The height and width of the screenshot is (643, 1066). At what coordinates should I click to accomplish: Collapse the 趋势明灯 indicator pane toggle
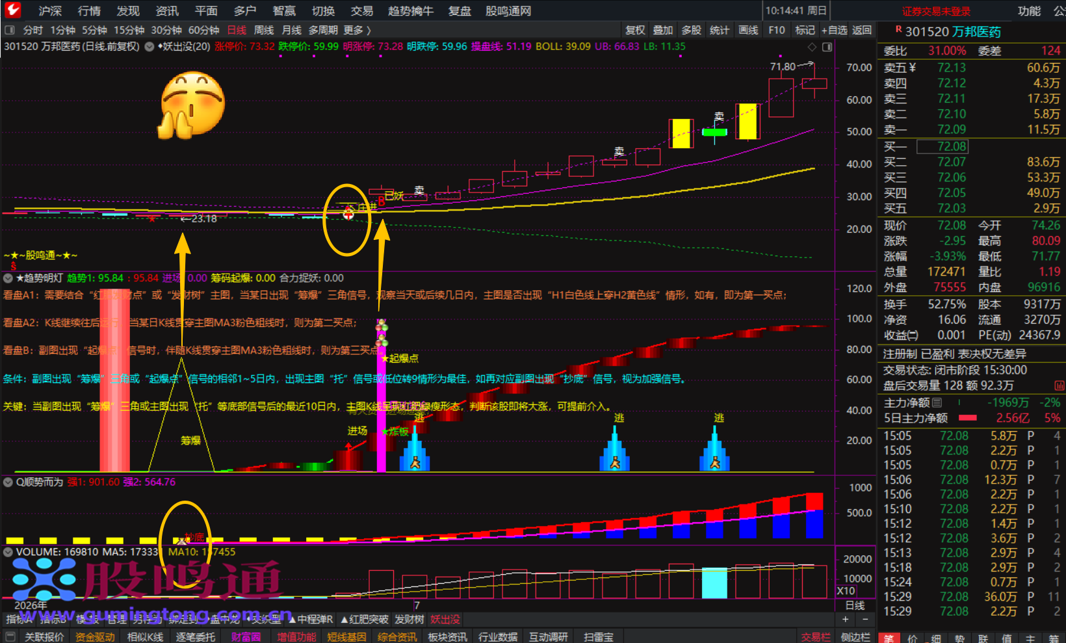point(8,278)
